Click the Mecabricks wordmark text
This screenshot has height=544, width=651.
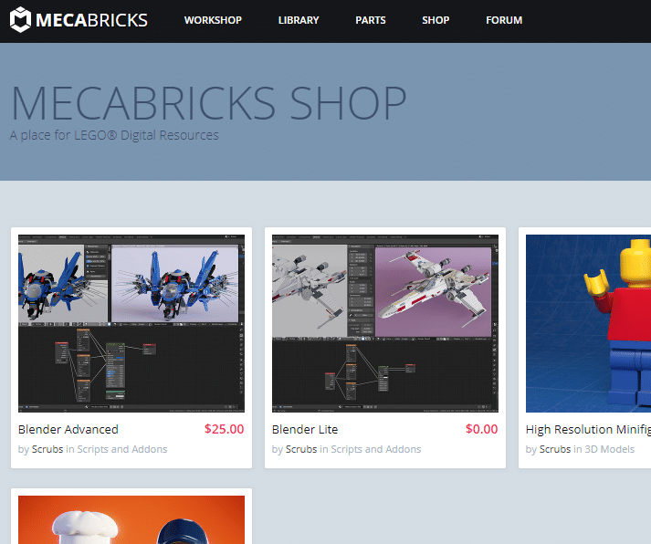pos(91,20)
